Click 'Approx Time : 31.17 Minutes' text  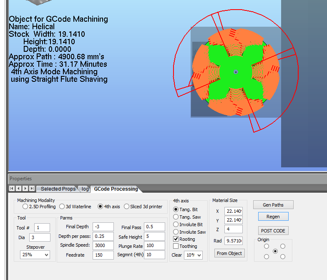click(58, 64)
